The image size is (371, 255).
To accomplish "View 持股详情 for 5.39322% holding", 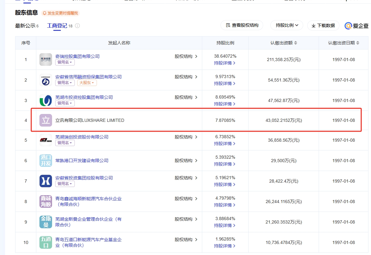I will click(x=225, y=164).
